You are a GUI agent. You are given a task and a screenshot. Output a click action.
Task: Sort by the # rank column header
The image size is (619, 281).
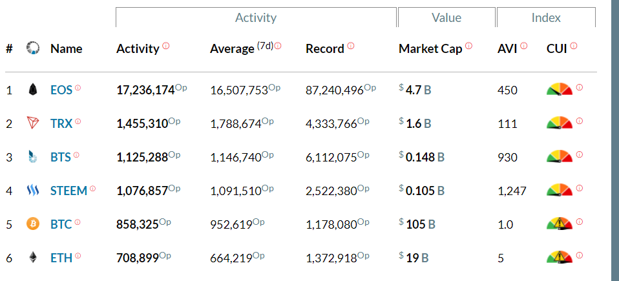9,49
